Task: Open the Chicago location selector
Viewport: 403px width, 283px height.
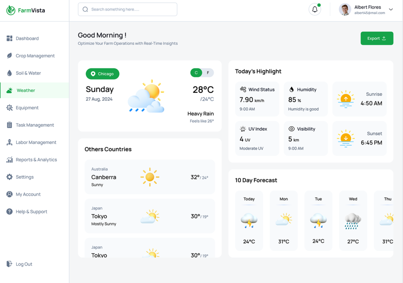Action: click(103, 74)
